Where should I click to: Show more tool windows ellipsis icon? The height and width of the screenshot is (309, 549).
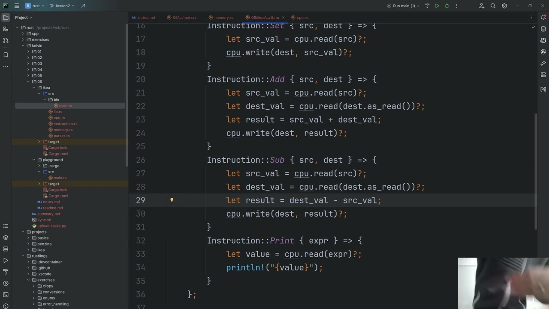(x=6, y=66)
